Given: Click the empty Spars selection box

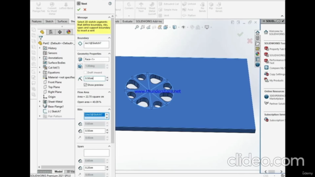Looking at the screenshot, I should pos(96,153).
